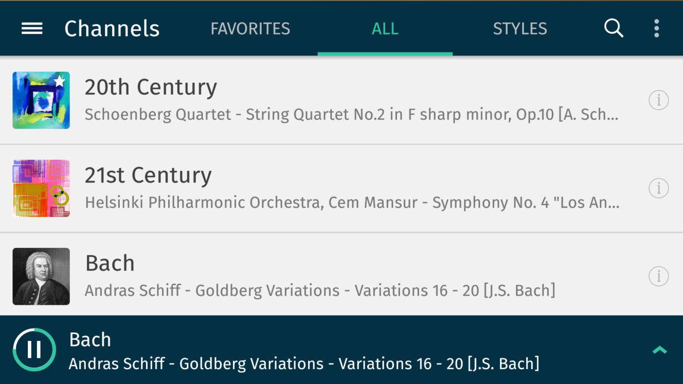Show info for 21st Century channel
This screenshot has width=683, height=384.
click(658, 188)
